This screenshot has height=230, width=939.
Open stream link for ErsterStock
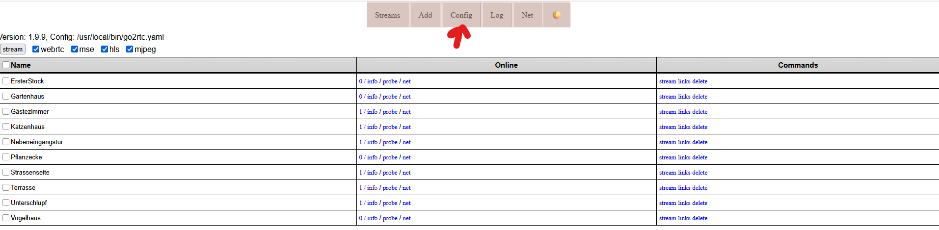pyautogui.click(x=668, y=81)
